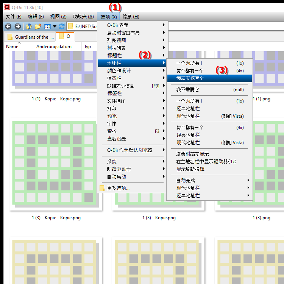284x284 pixels.
Task: Choose 更多选项... menu entry
Action: (x=132, y=188)
